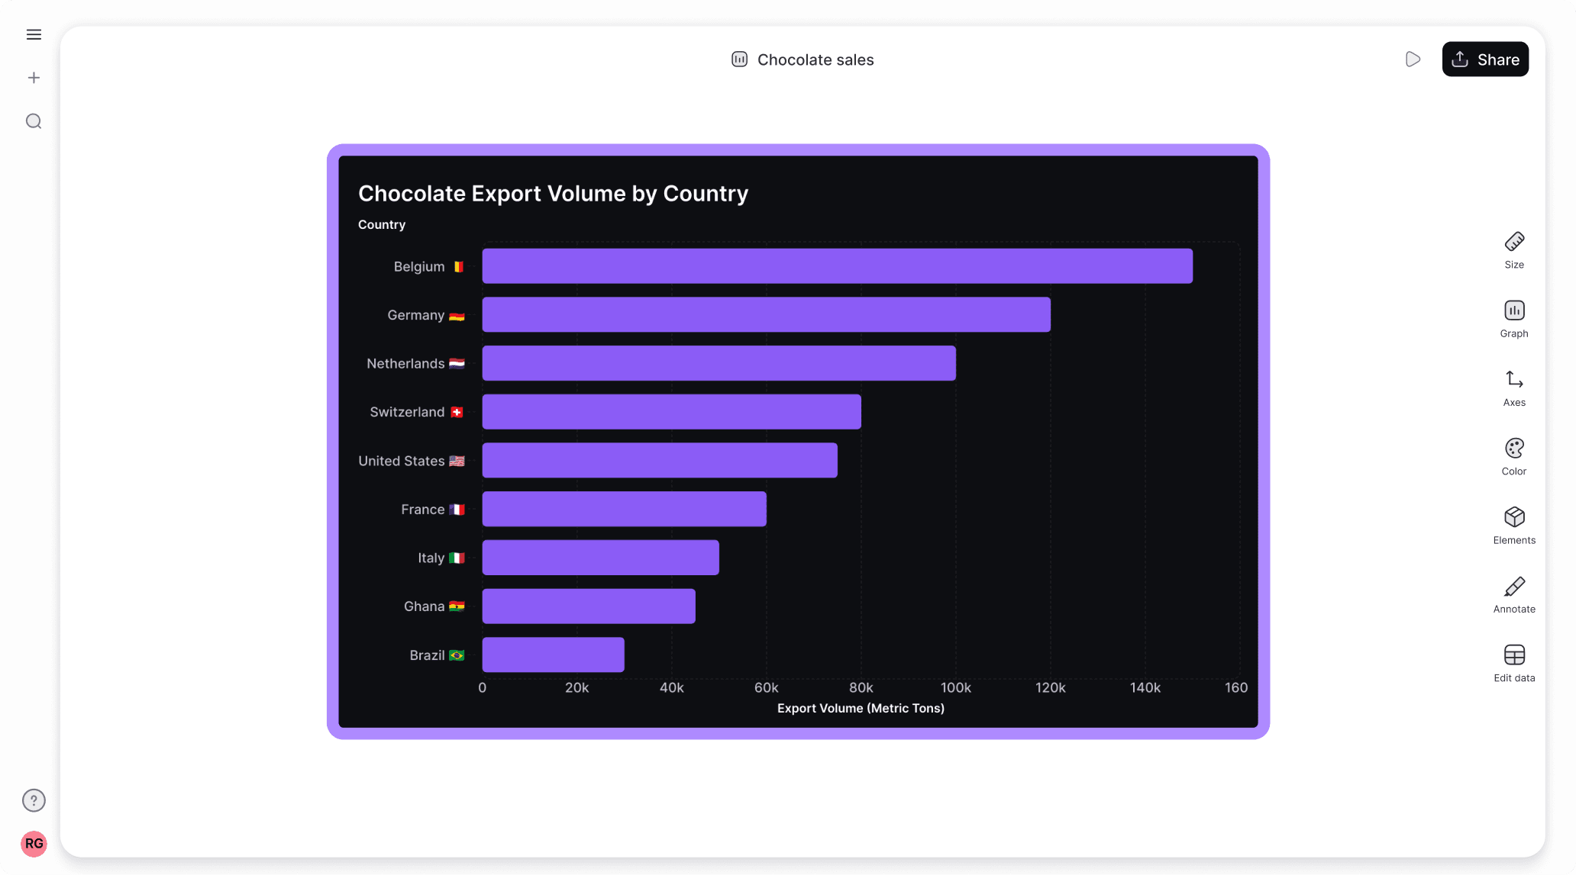Open the Elements panel
The image size is (1576, 875).
tap(1513, 525)
